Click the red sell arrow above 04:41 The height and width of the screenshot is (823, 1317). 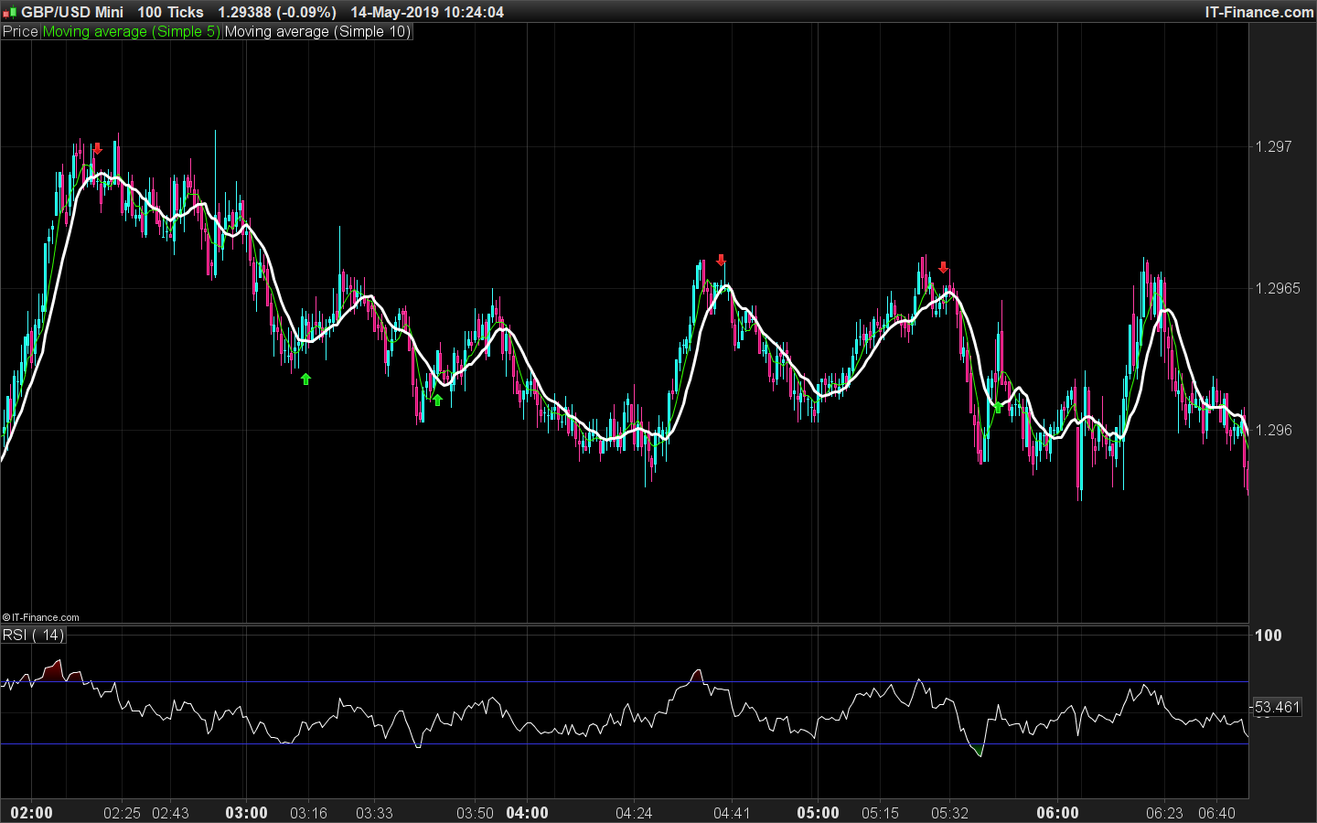tap(722, 261)
